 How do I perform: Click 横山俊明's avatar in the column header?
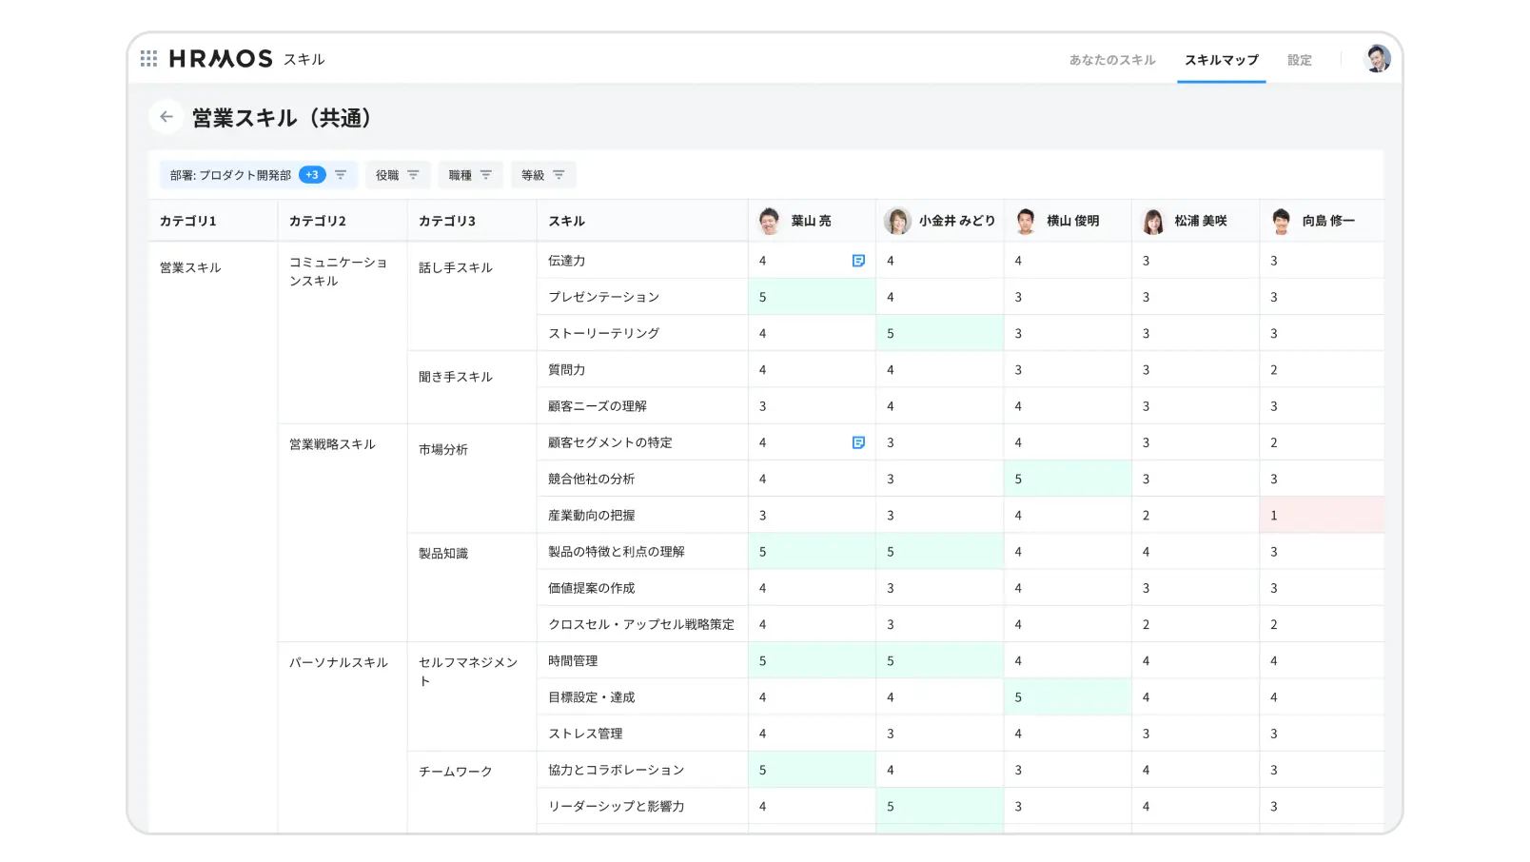coord(1025,220)
